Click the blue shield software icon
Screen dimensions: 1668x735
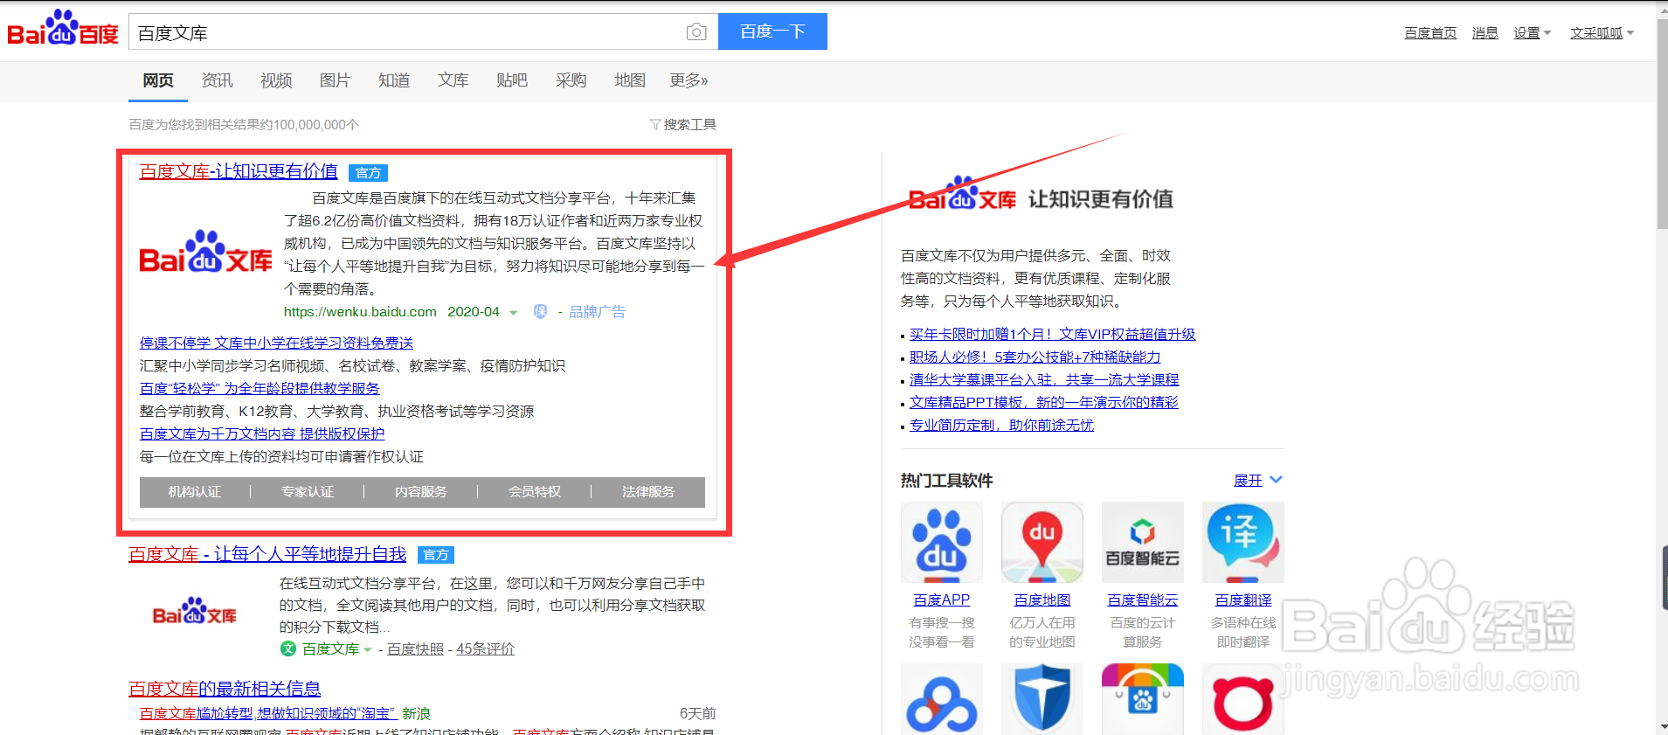[1042, 699]
